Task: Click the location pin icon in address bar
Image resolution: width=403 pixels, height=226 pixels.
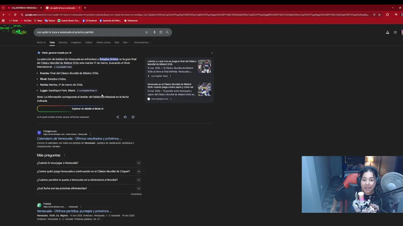Action: pyautogui.click(x=374, y=15)
